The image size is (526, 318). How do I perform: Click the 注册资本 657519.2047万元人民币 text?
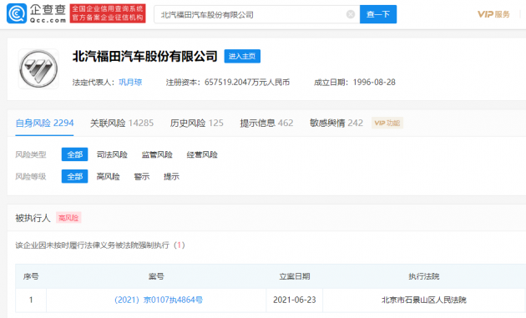point(228,82)
